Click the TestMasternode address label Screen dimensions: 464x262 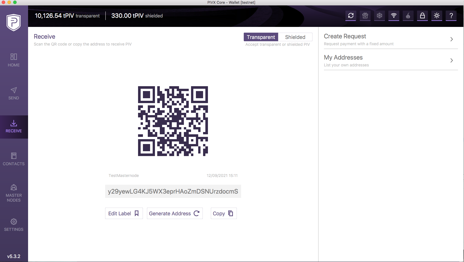tap(124, 176)
